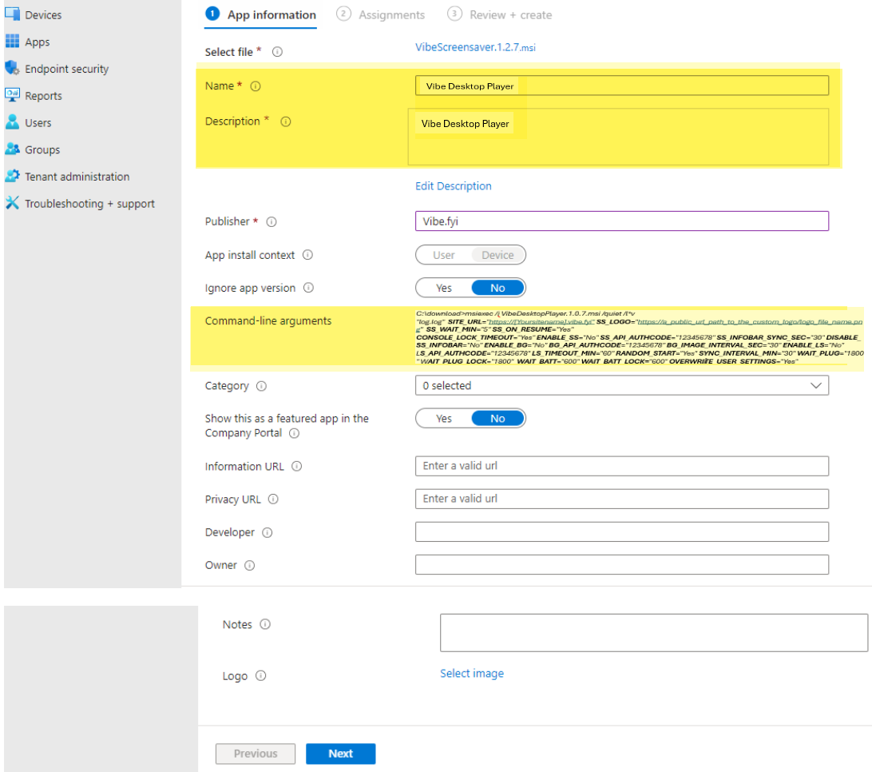Click the Troubleshooting + support tools icon
This screenshot has height=772, width=872.
coord(12,203)
